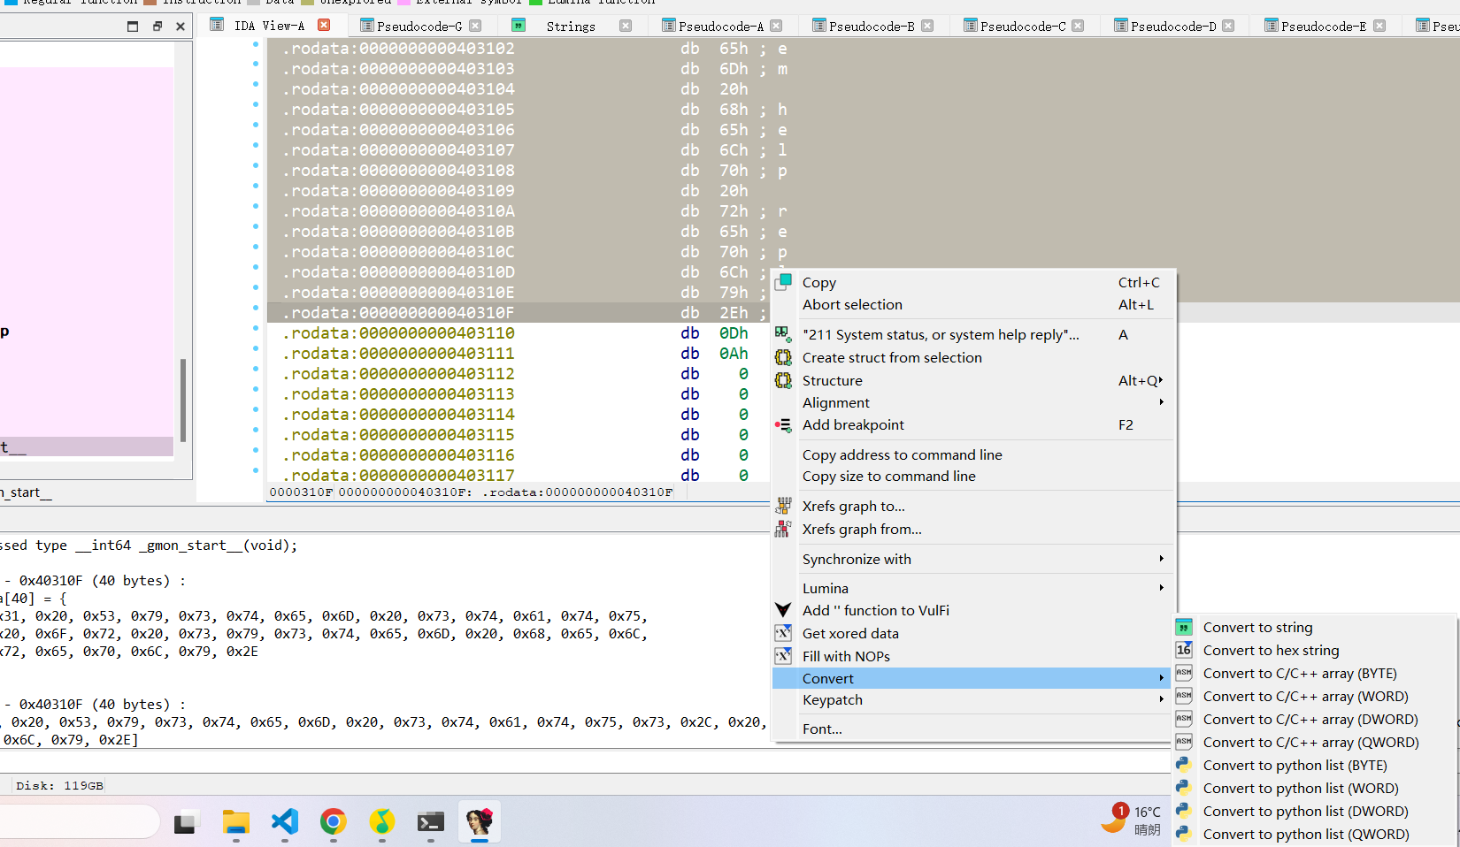Open the Strings tab
Screen dimensions: 1460x847
click(570, 26)
